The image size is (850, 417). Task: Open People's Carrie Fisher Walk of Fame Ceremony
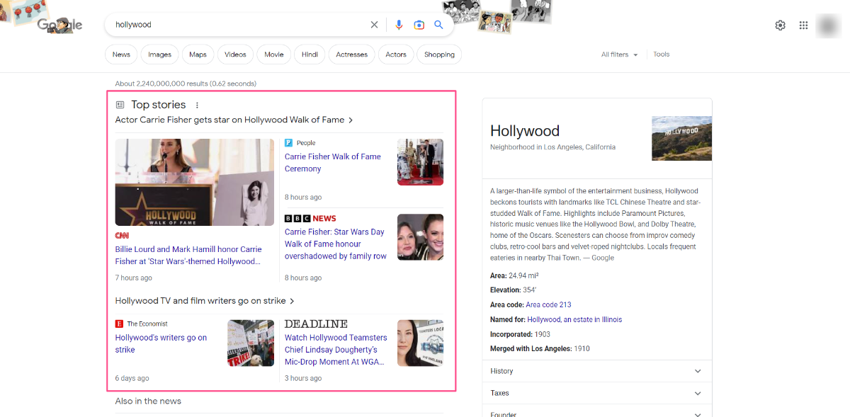(x=333, y=163)
